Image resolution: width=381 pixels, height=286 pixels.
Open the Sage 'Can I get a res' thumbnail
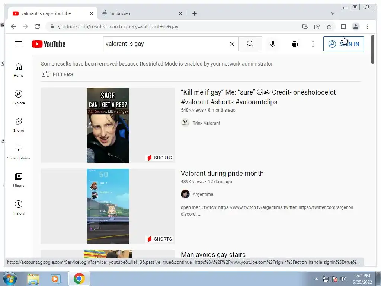point(108,125)
